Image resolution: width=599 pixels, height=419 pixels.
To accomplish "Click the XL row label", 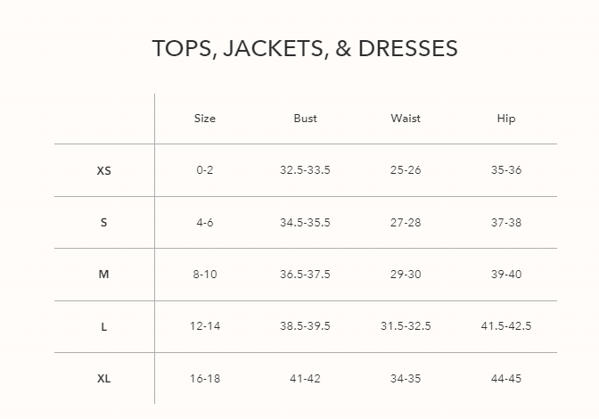I will click(104, 379).
